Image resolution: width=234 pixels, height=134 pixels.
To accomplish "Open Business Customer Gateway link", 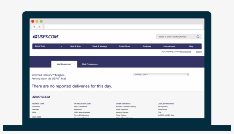I will [126, 107].
